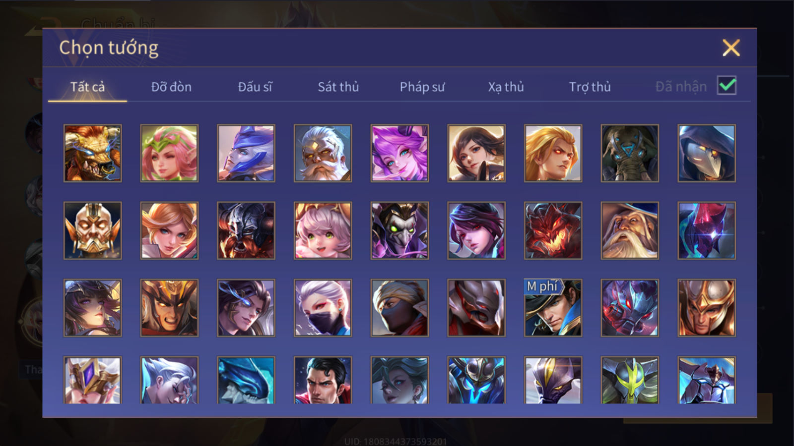Select the masked white-haired ninja girl
Viewport: 794px width, 446px height.
point(323,308)
